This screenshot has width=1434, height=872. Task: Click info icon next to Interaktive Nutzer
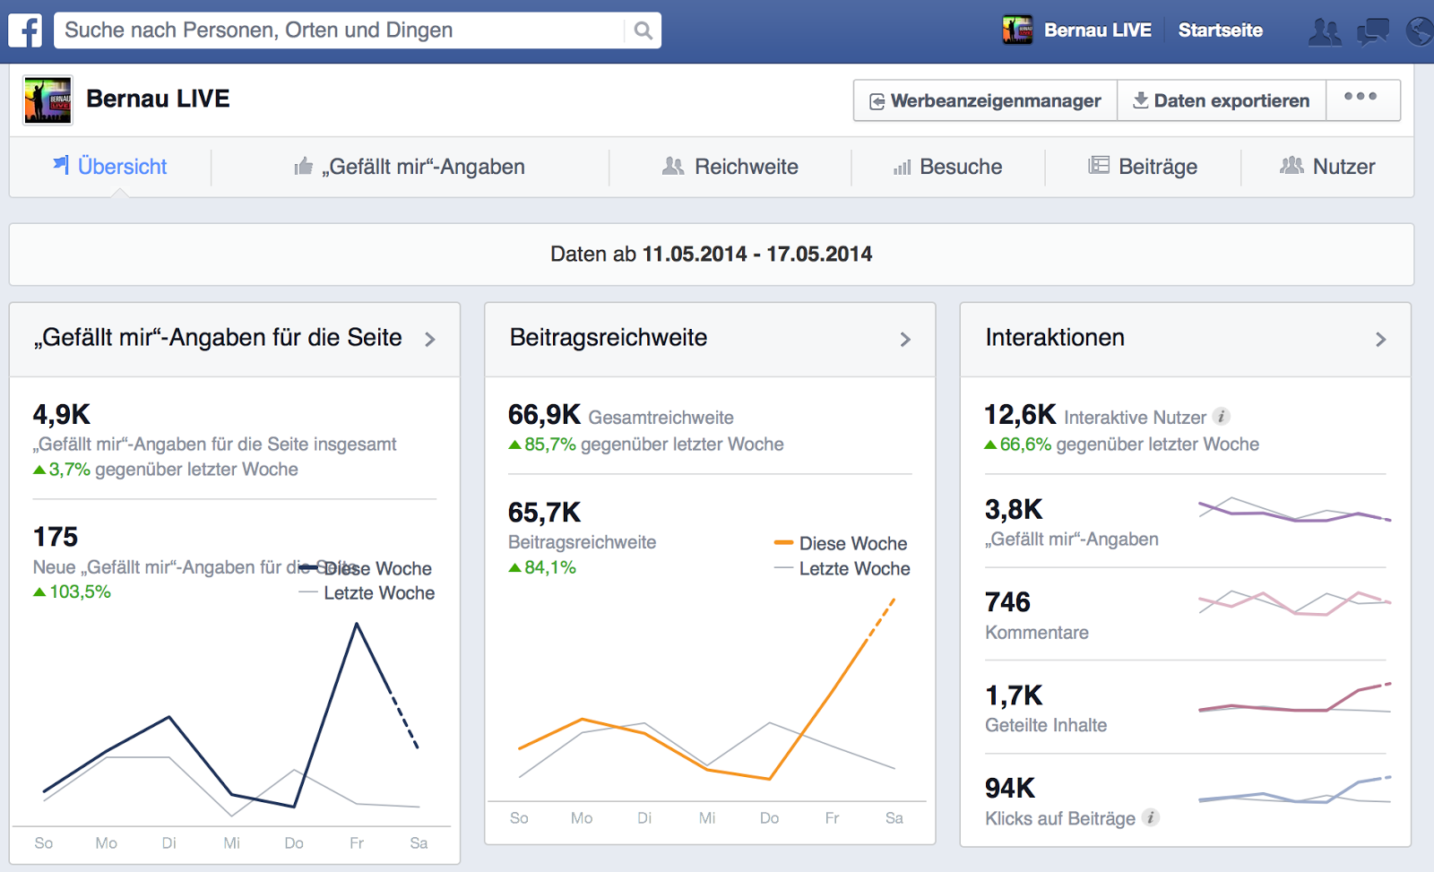(x=1221, y=416)
